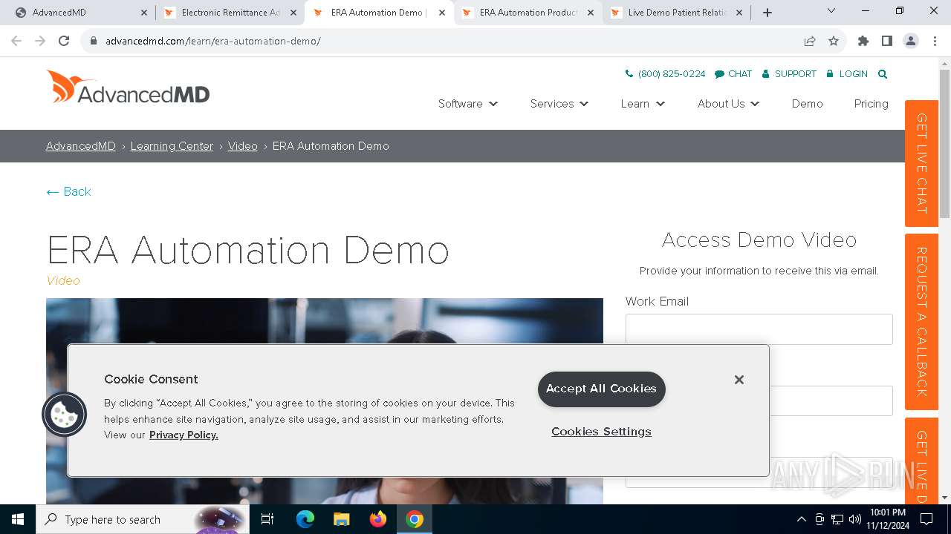951x534 pixels.
Task: Expand the Learn menu
Action: coord(643,104)
